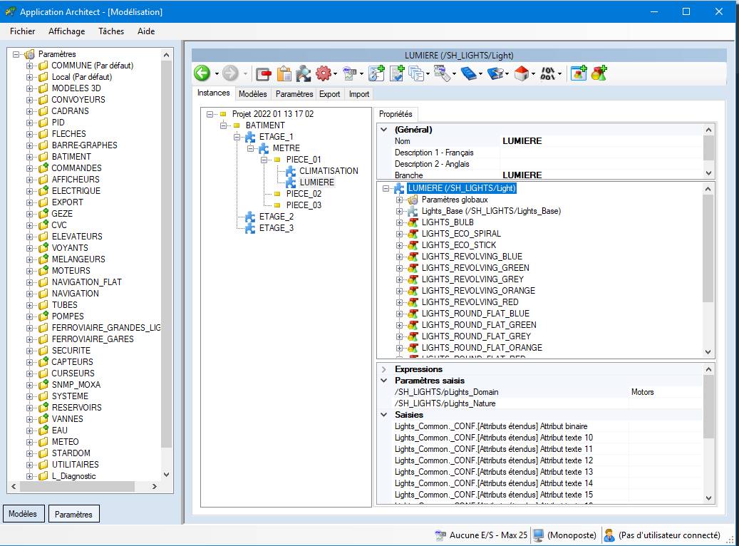Select PIECE_03 in the project tree
This screenshot has height=546, width=739.
(x=304, y=205)
